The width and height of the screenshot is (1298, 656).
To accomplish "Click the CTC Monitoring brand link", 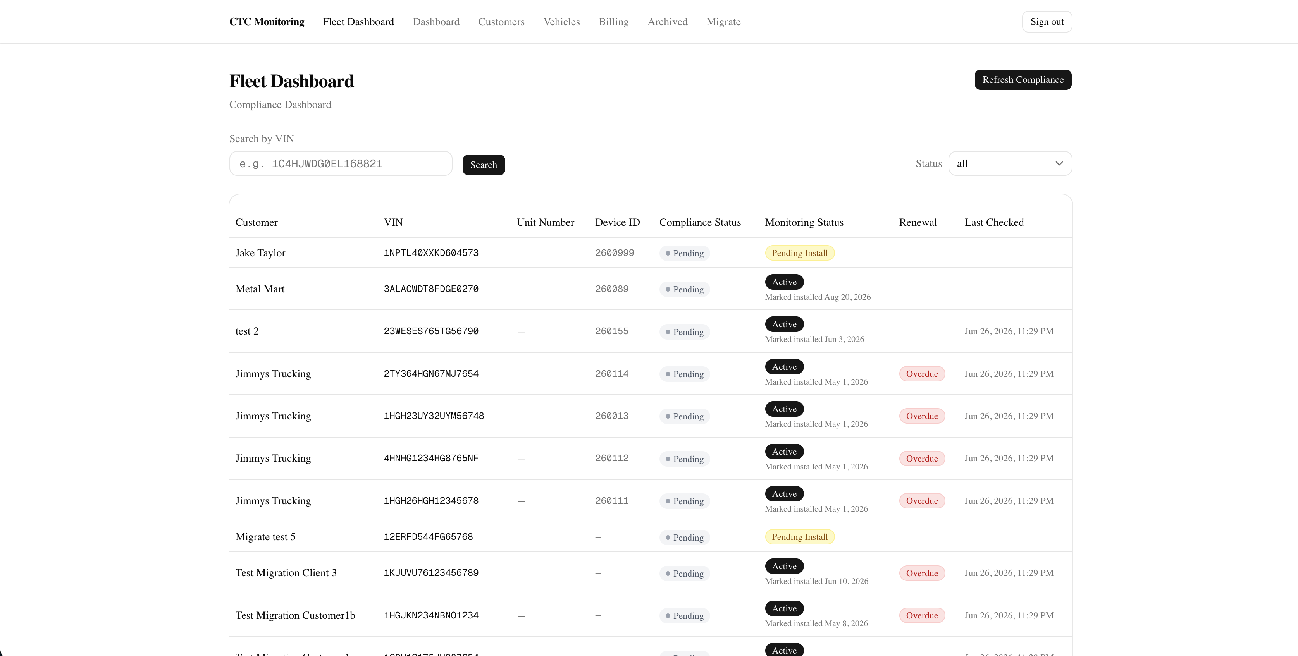I will [267, 22].
